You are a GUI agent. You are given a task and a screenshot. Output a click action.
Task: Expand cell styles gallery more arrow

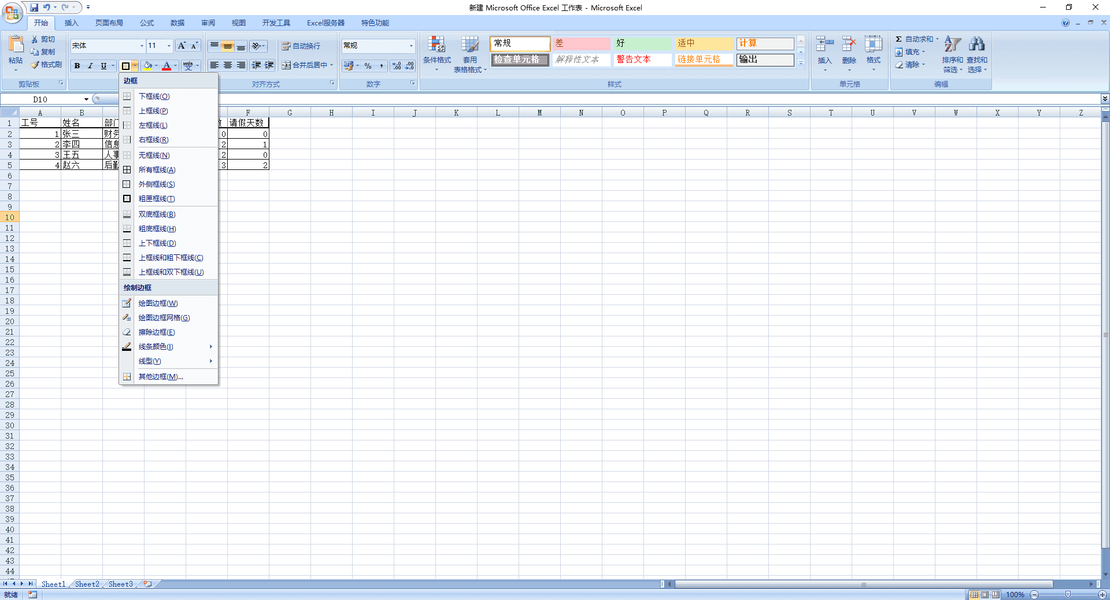[x=801, y=64]
